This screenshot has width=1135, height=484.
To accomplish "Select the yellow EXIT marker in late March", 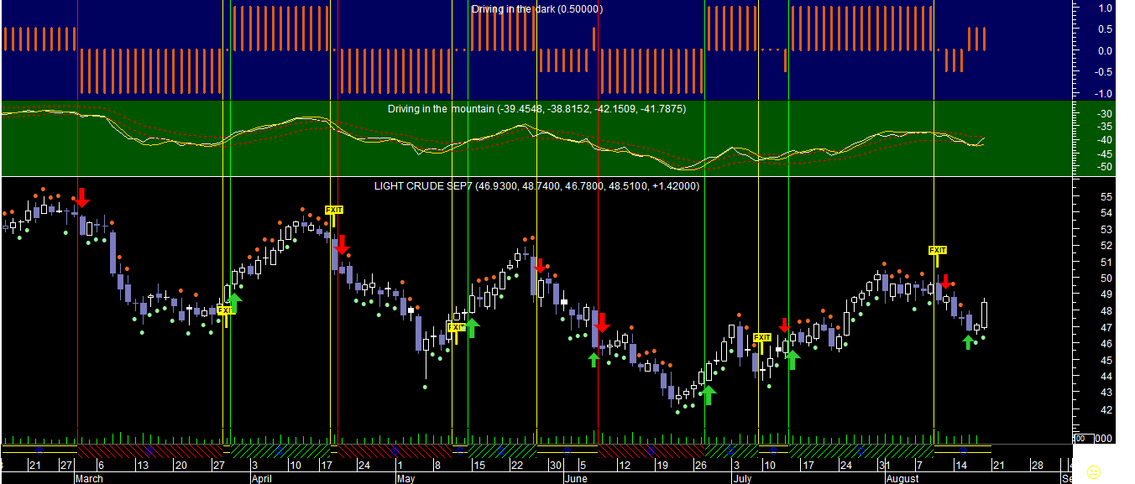I will pyautogui.click(x=225, y=310).
